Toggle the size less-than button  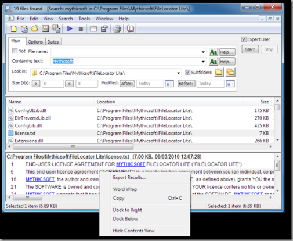coord(69,84)
